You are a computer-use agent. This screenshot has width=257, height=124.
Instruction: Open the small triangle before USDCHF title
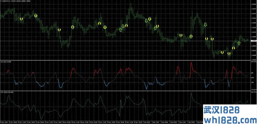(x=1, y=1)
